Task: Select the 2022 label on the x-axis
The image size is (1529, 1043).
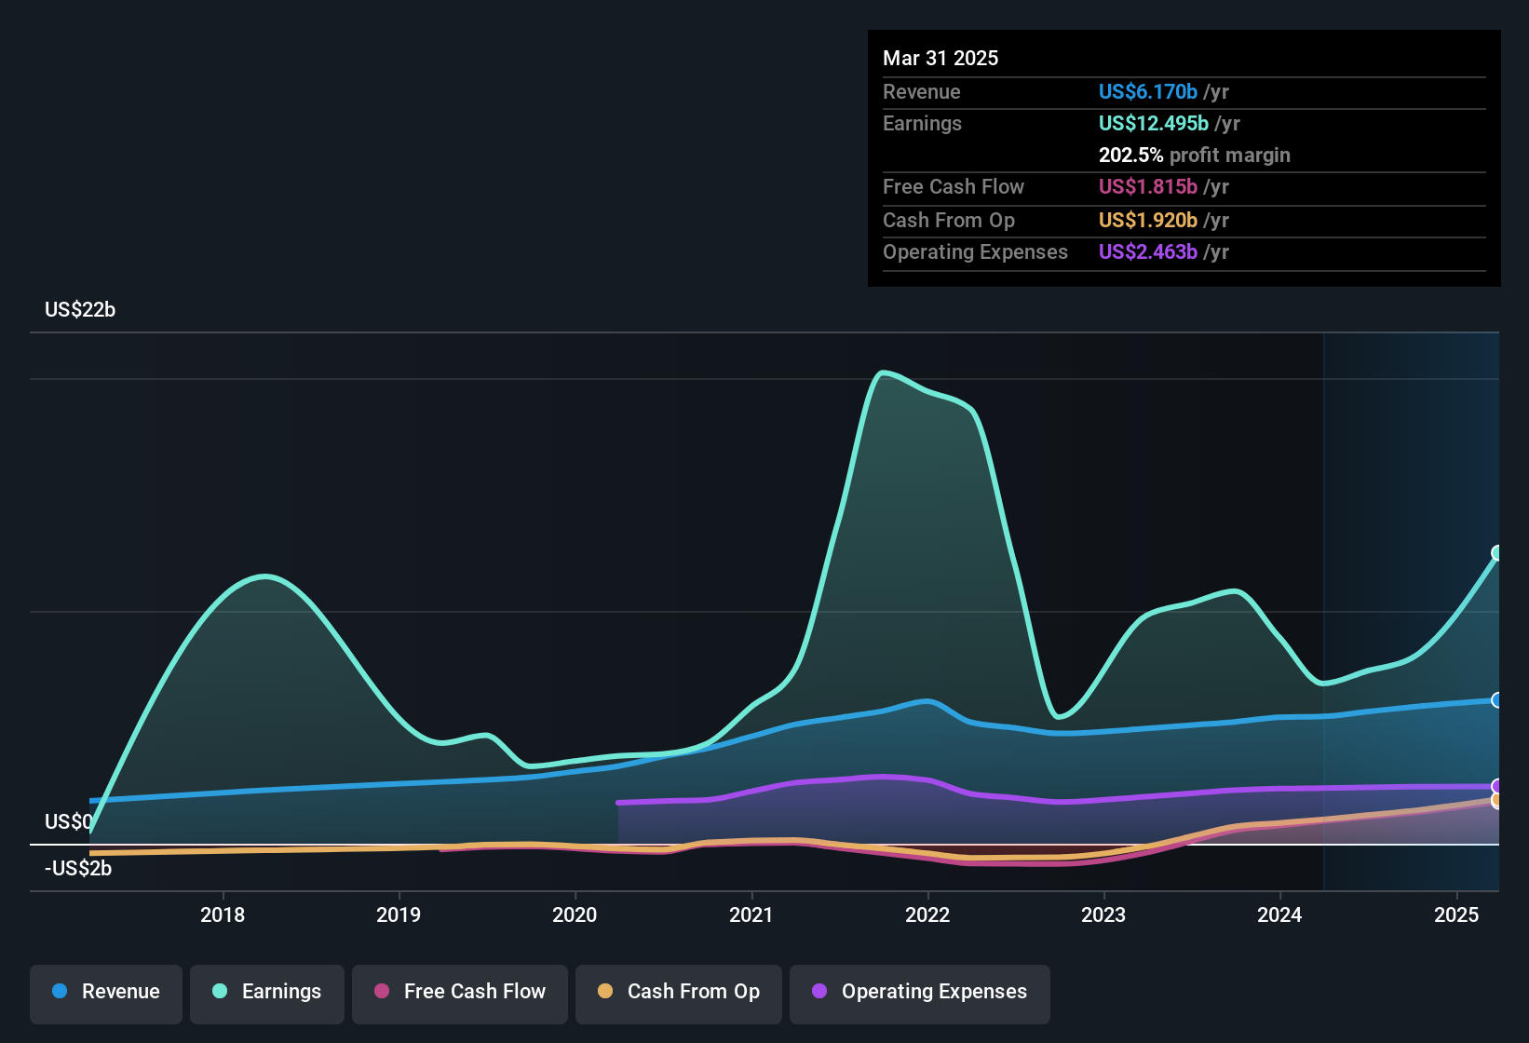Action: (927, 915)
